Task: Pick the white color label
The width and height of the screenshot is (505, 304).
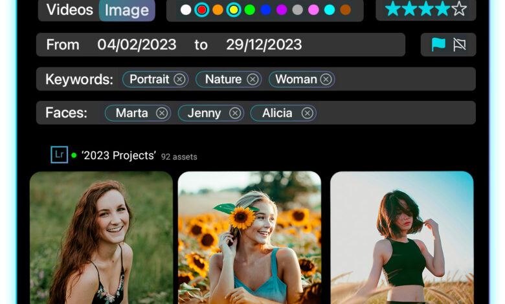Action: click(x=186, y=10)
